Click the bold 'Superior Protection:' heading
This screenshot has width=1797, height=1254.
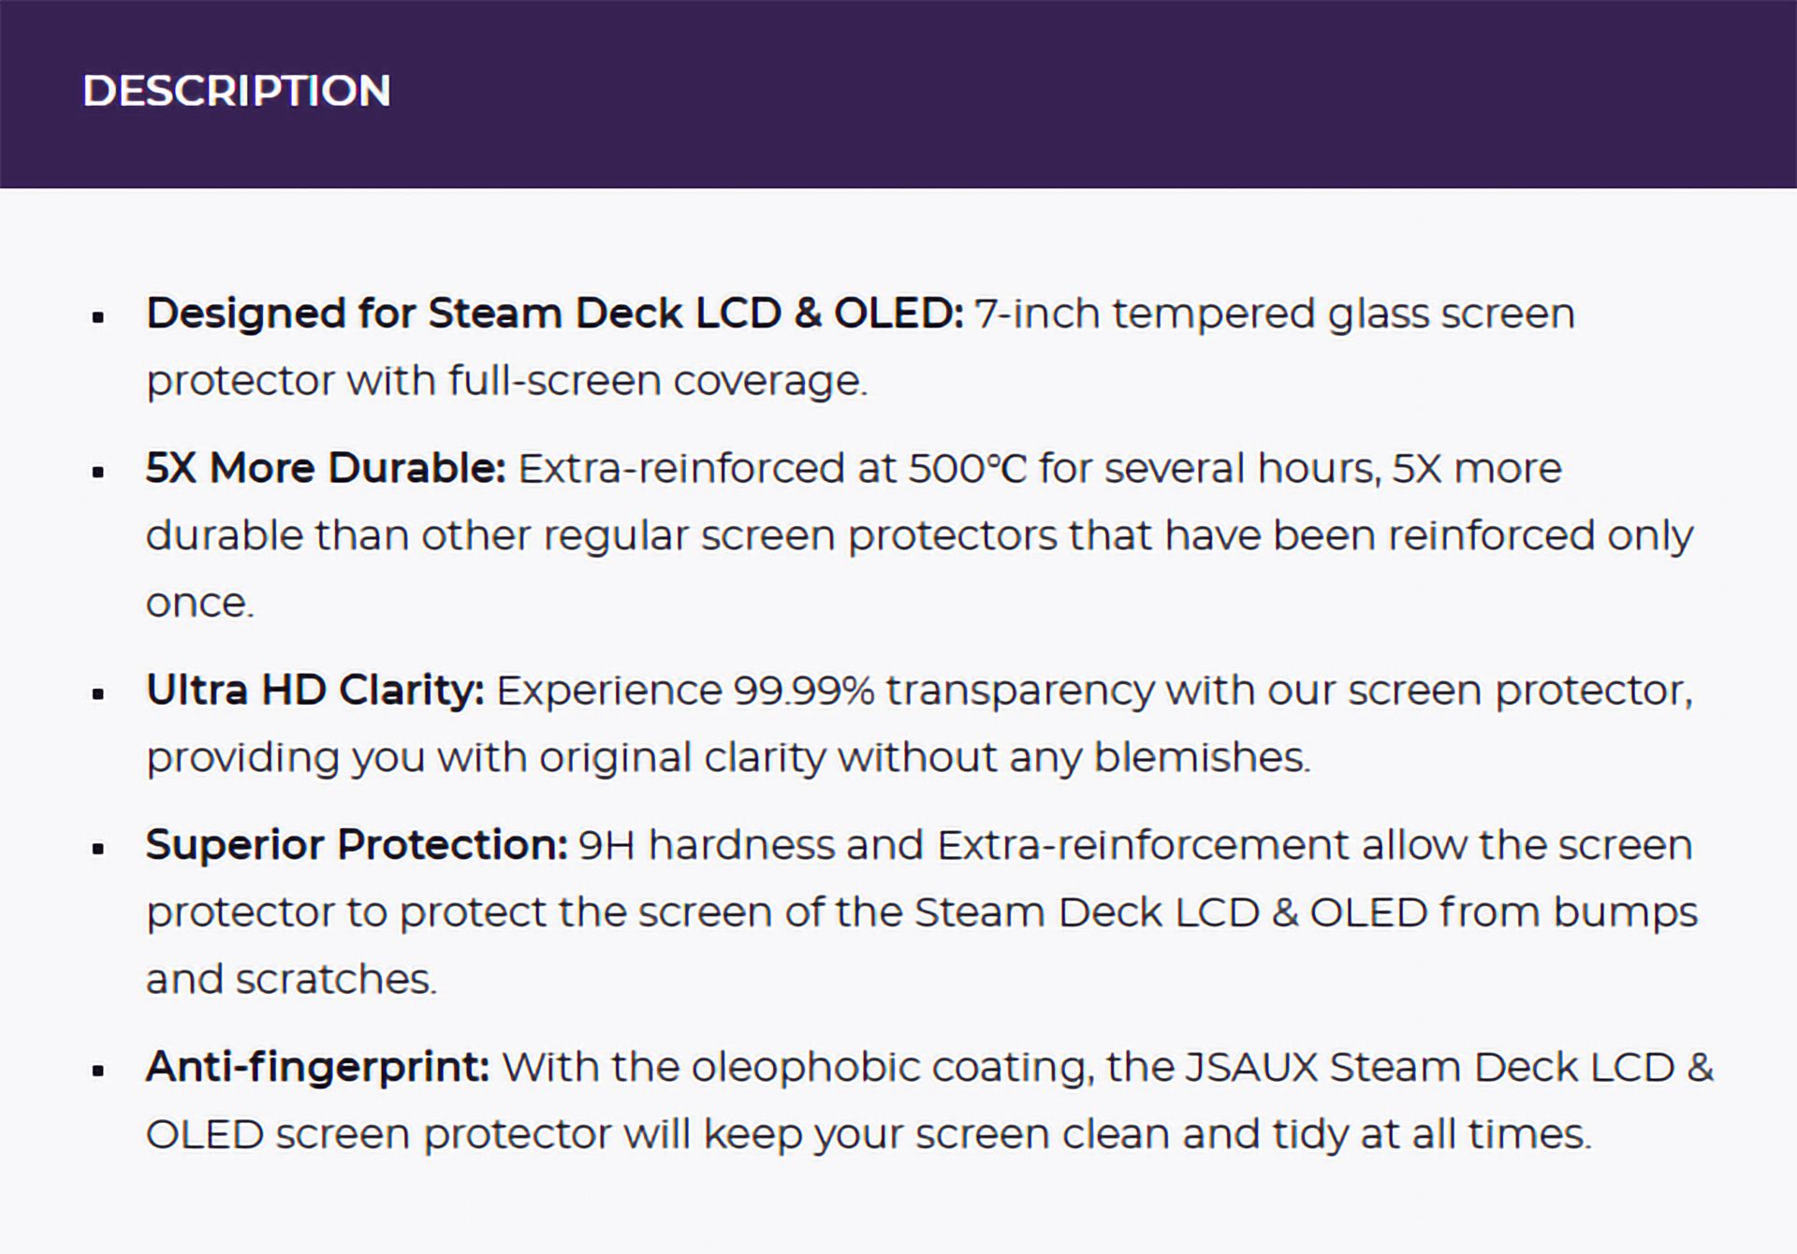click(357, 845)
